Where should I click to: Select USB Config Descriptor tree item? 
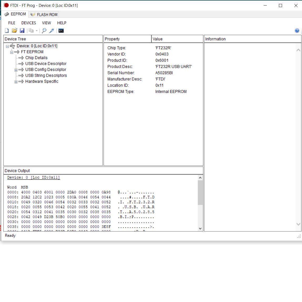click(46, 70)
